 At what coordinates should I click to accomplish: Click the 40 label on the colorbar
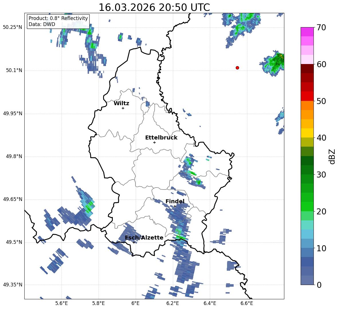tap(321, 138)
